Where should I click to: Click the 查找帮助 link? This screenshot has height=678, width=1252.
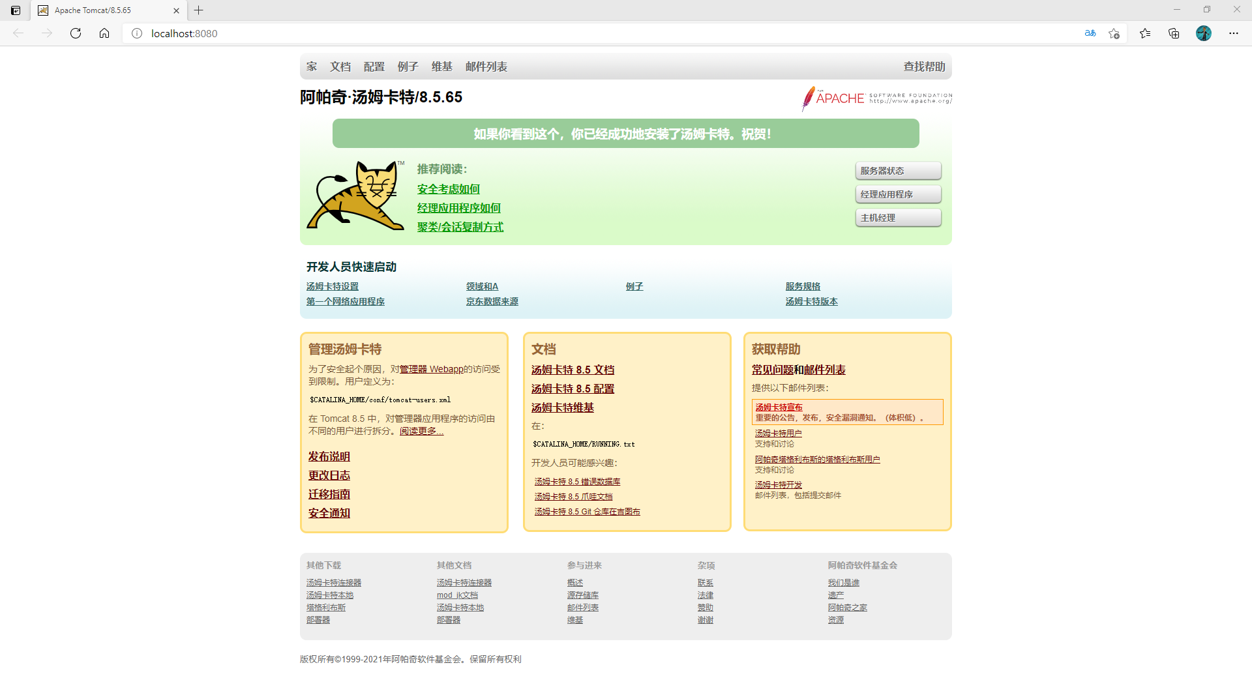coord(925,66)
